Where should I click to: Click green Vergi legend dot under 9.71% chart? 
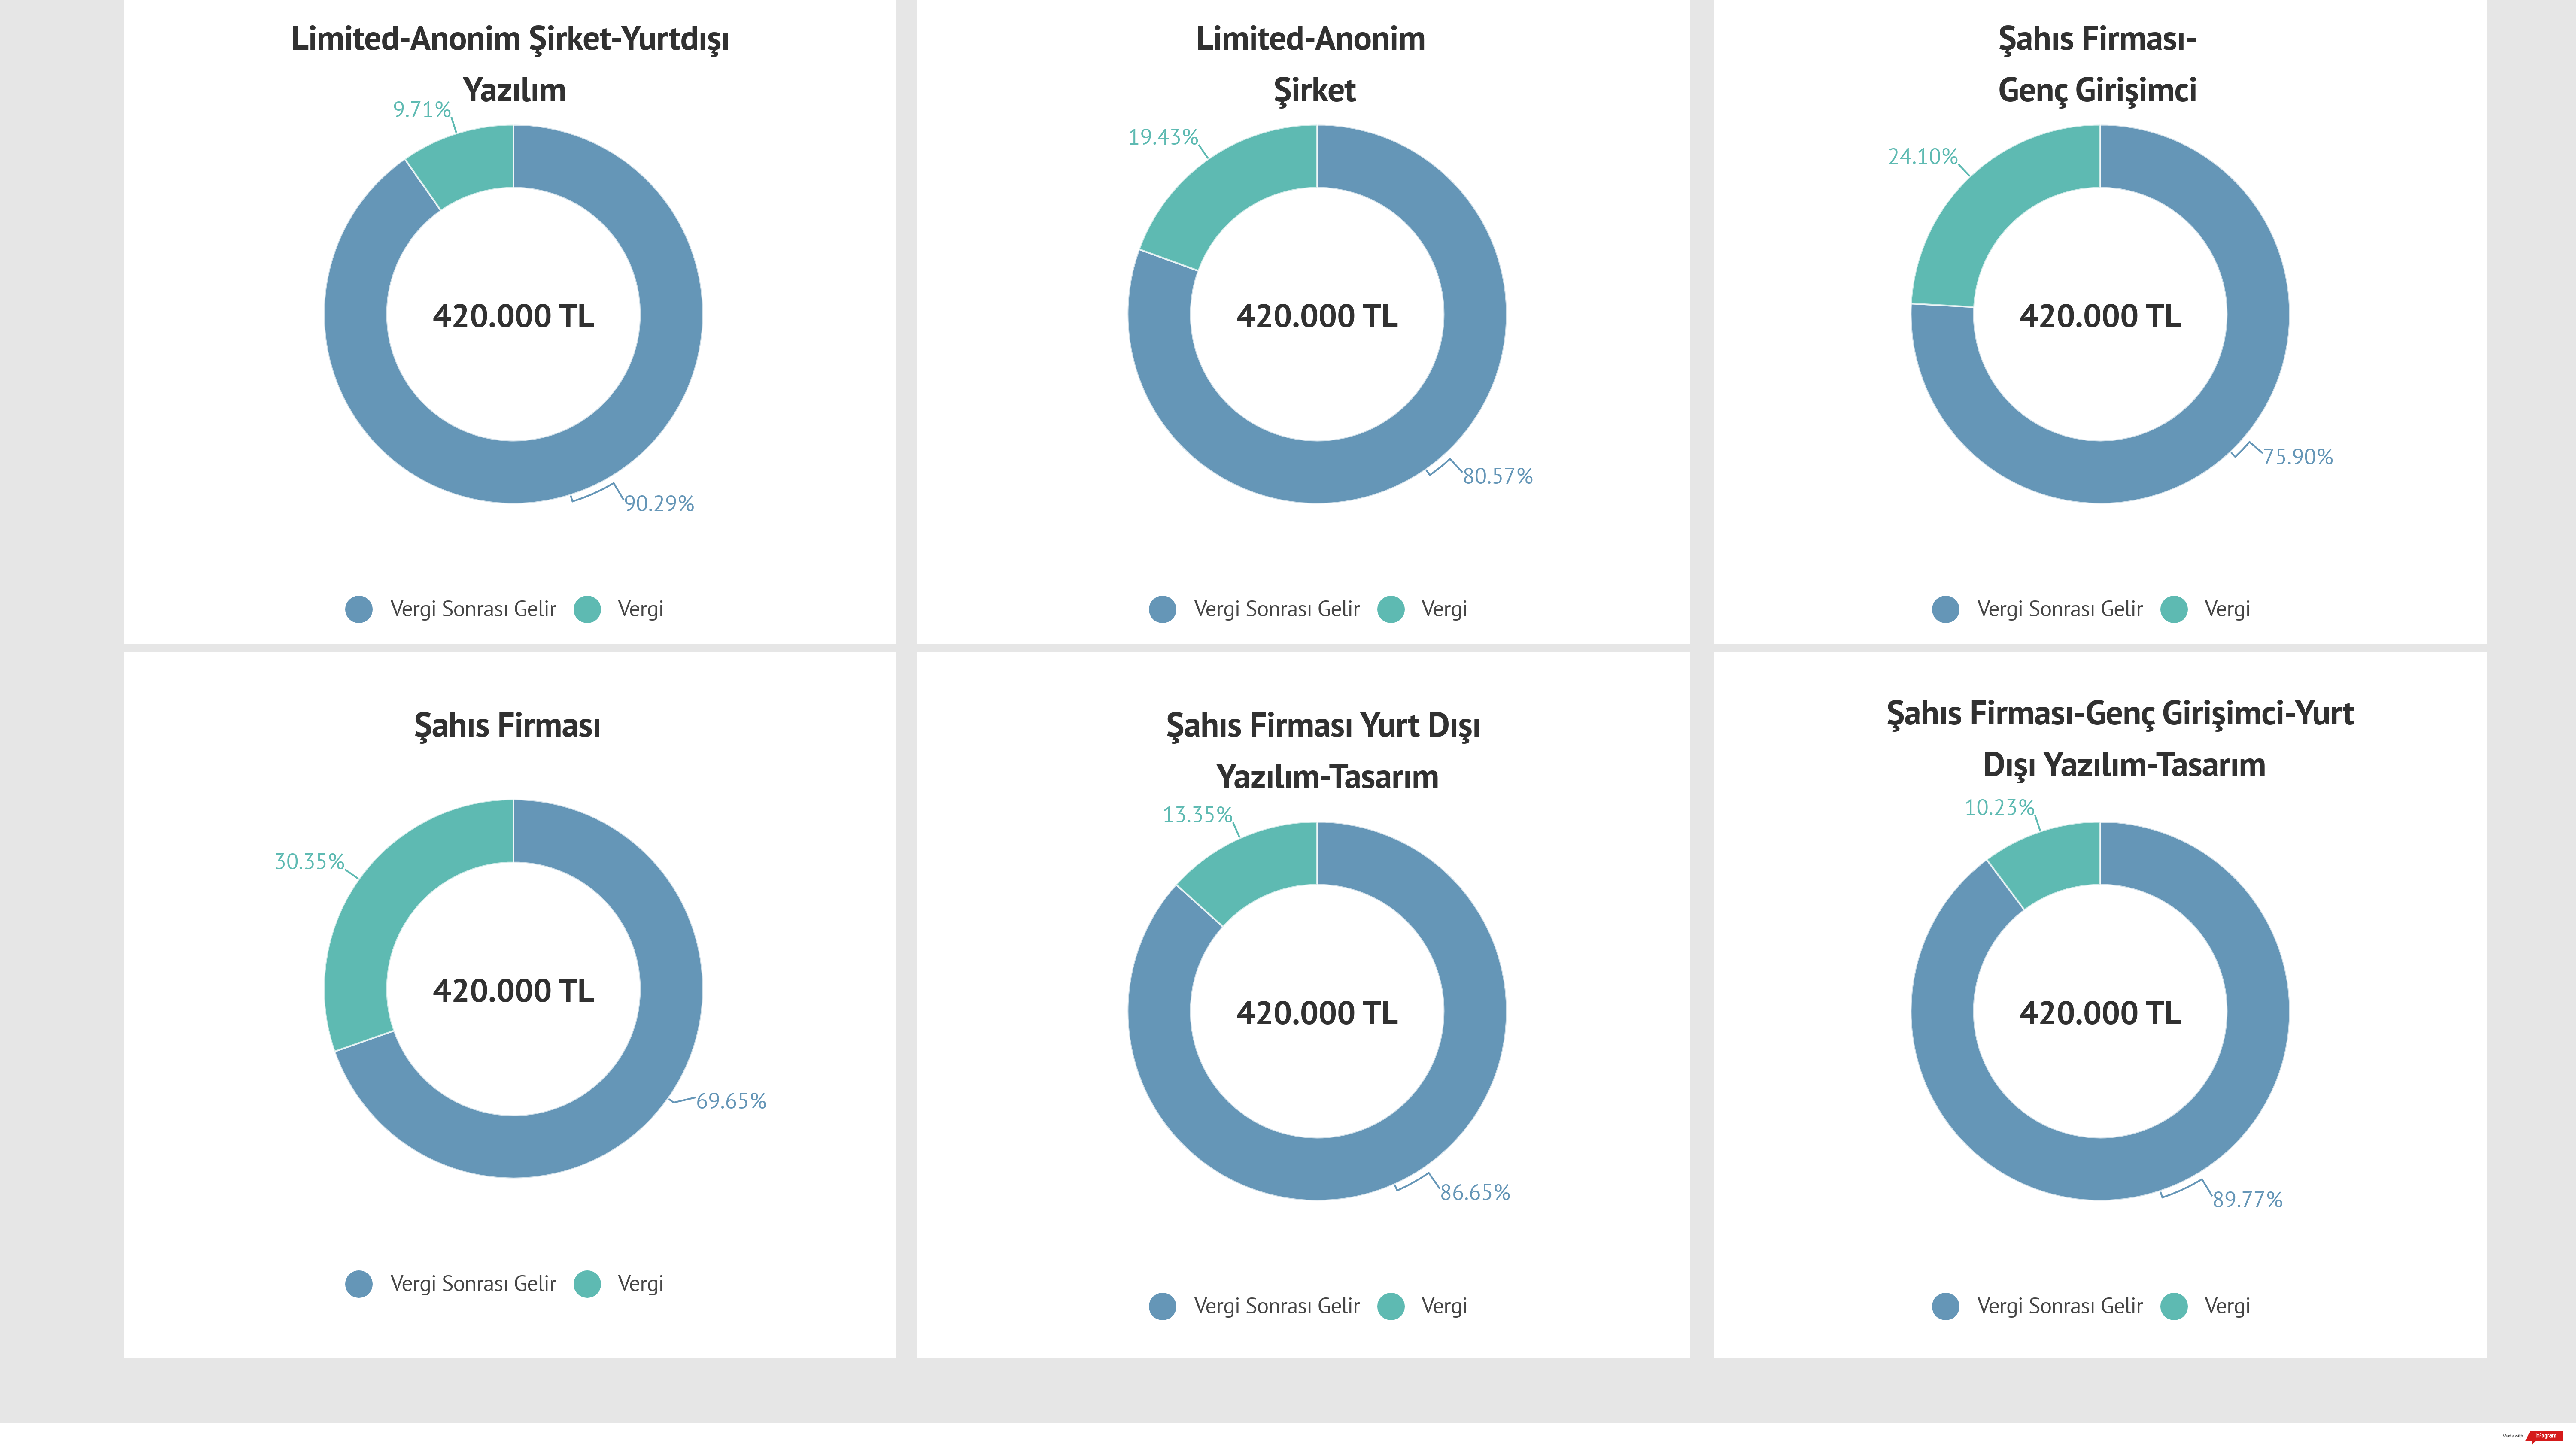click(x=587, y=609)
